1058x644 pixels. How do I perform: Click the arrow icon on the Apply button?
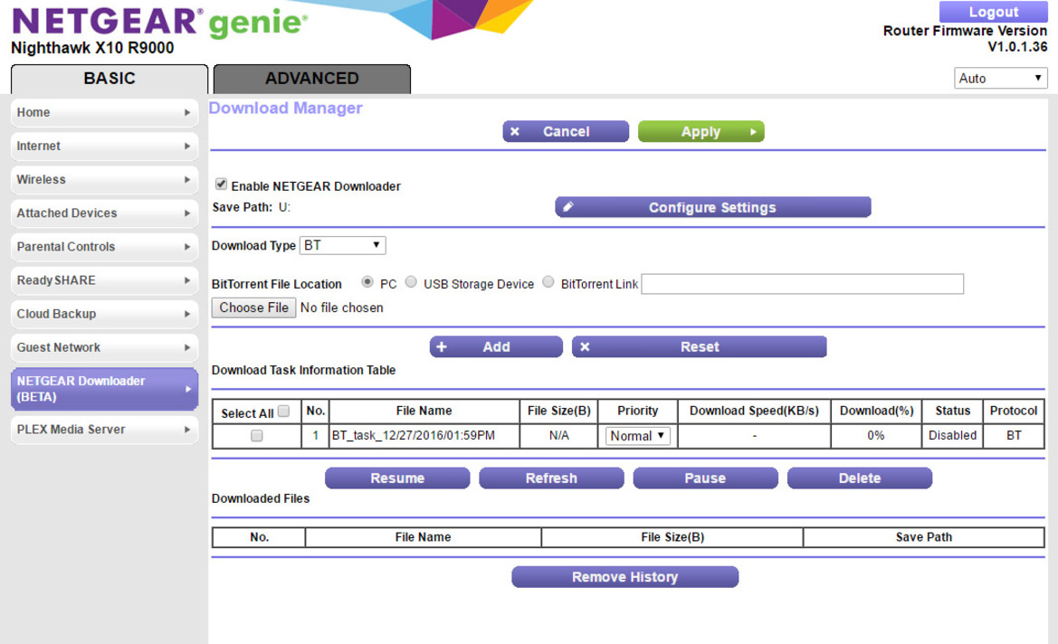tap(753, 131)
